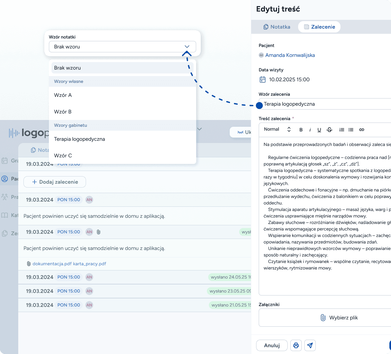
Task: Apply underline formatting in editor
Action: point(319,130)
